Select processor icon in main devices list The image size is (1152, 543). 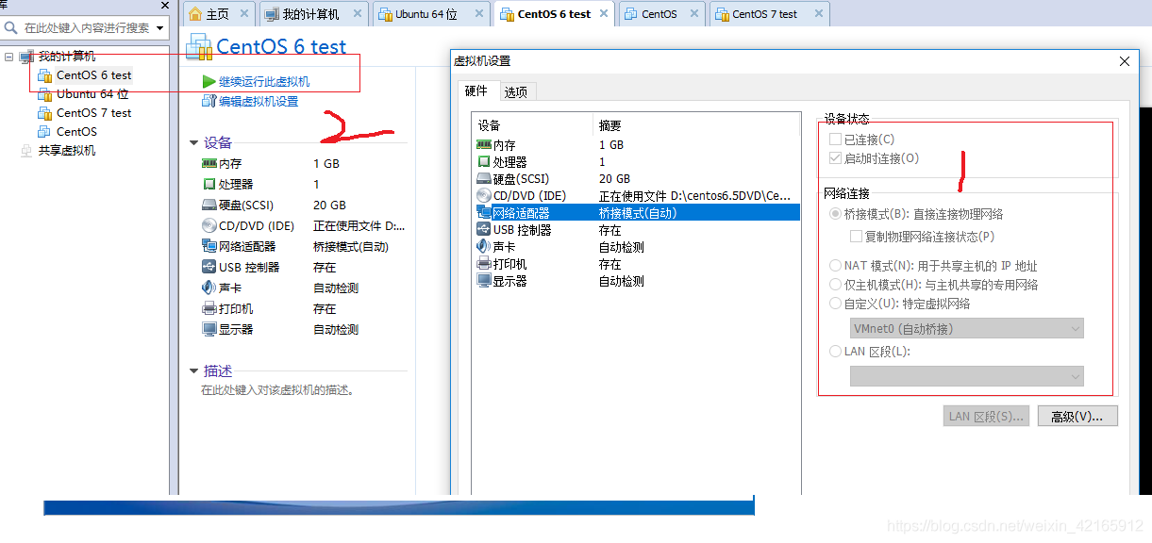point(209,185)
